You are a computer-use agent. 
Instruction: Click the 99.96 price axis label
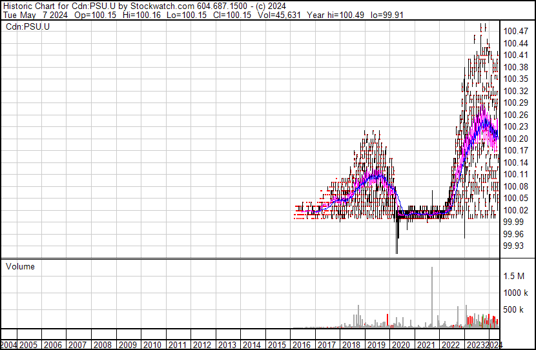[x=513, y=235]
